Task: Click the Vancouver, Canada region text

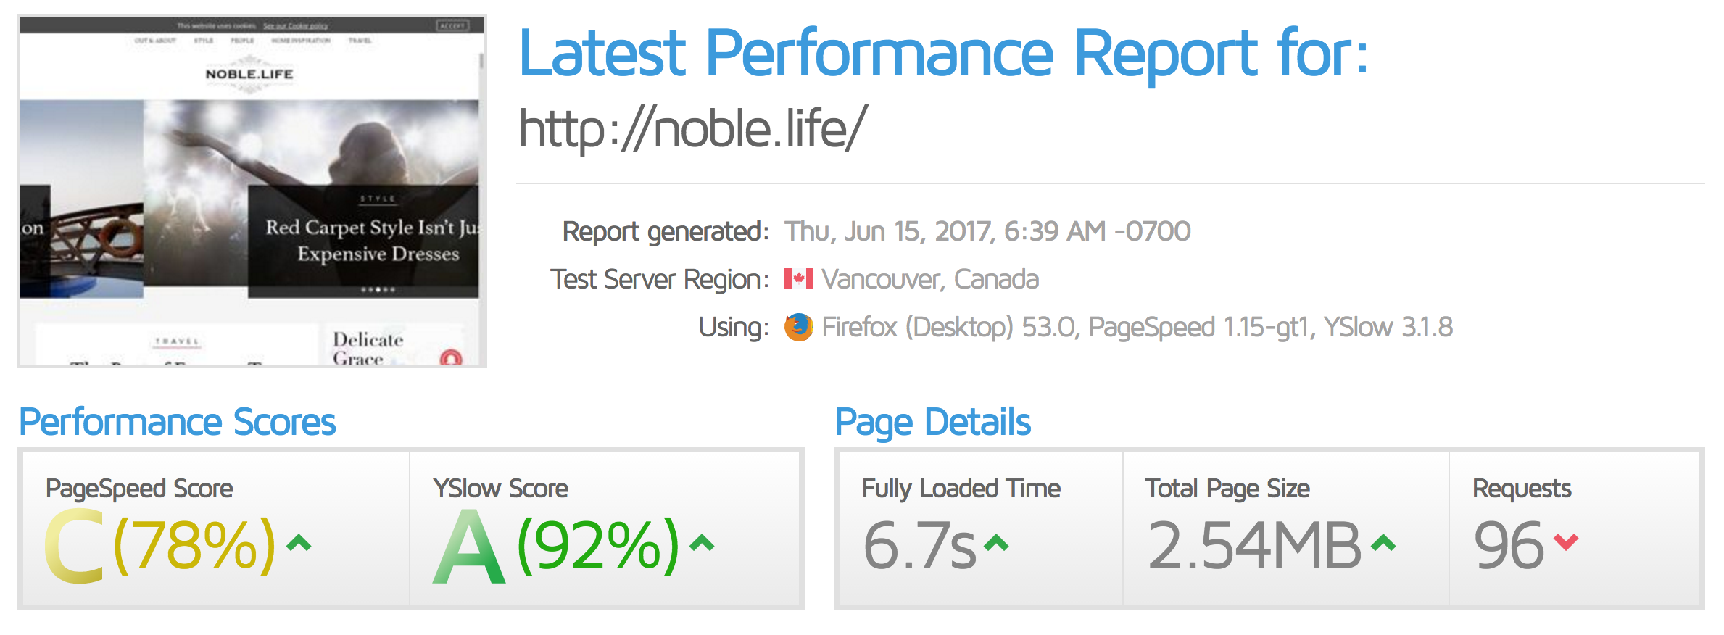Action: 930,279
